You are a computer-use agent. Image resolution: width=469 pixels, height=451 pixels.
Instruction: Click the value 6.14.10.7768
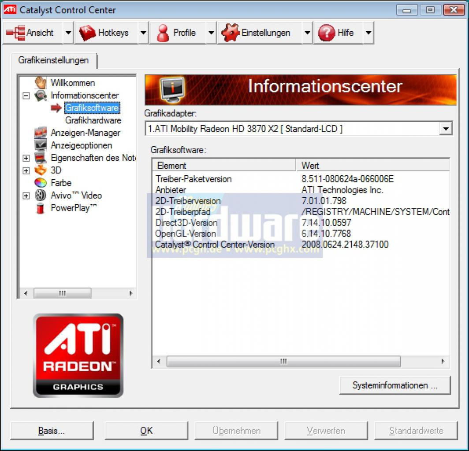pyautogui.click(x=326, y=233)
